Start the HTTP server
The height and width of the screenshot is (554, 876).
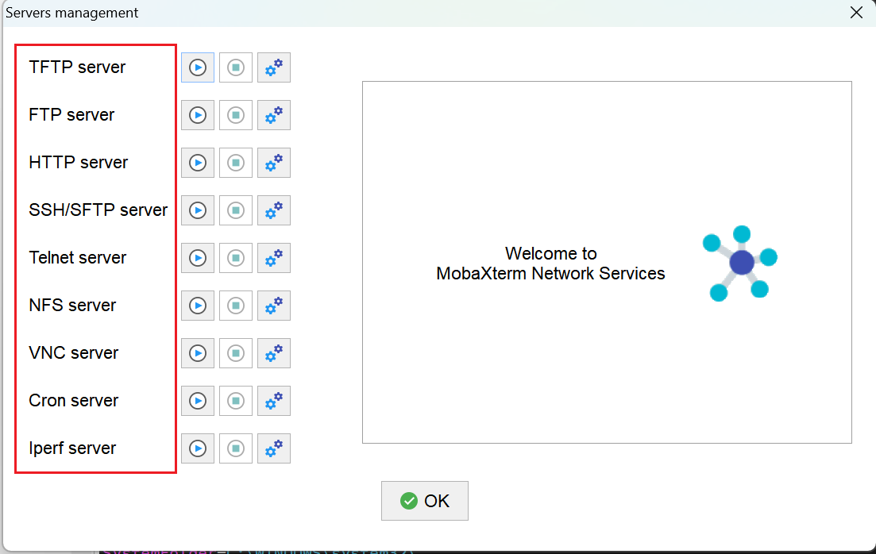[198, 163]
